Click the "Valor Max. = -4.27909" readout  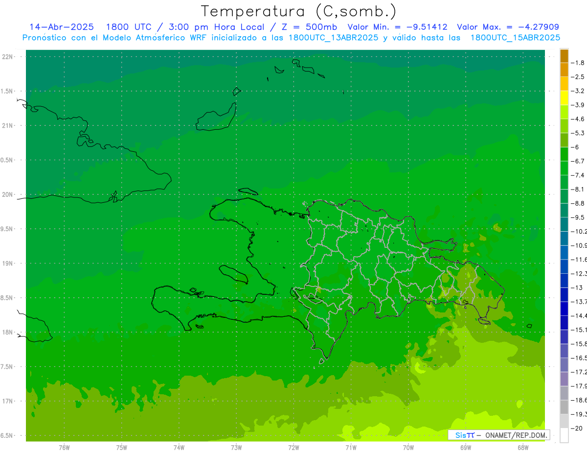pyautogui.click(x=508, y=27)
